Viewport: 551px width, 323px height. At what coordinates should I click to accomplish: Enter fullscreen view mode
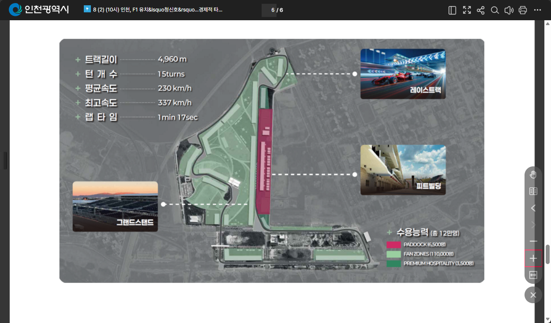467,10
